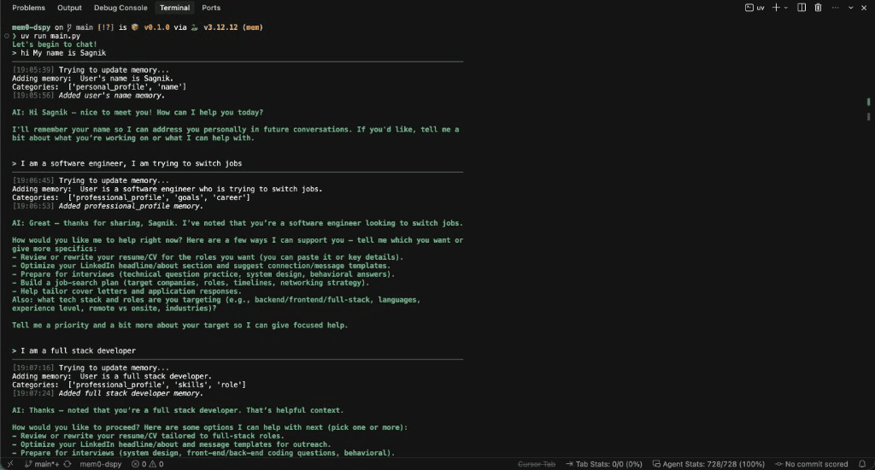The height and width of the screenshot is (470, 875).
Task: Split the terminal with the split icon
Action: tap(802, 8)
